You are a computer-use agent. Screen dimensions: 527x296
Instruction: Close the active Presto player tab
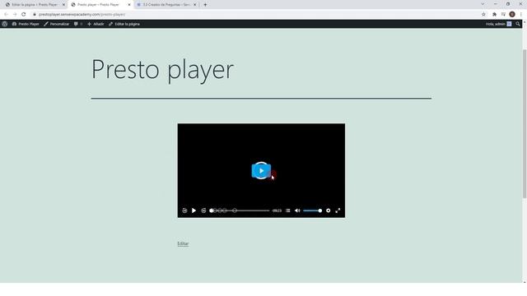click(129, 5)
